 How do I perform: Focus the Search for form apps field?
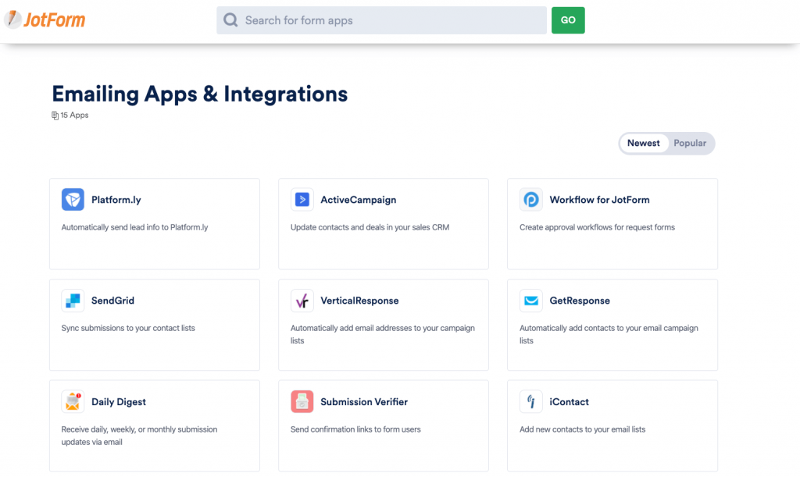pos(381,20)
